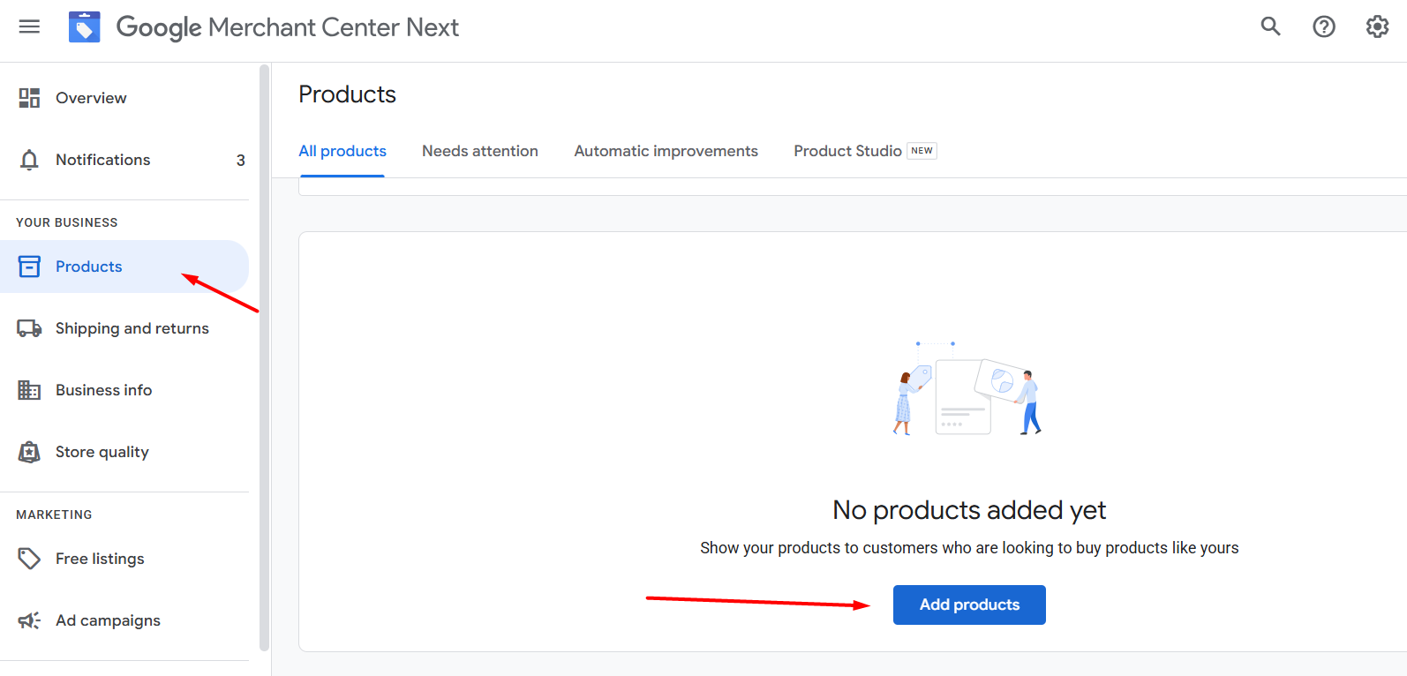Switch to the All products tab
Viewport: 1407px width, 676px height.
[342, 151]
